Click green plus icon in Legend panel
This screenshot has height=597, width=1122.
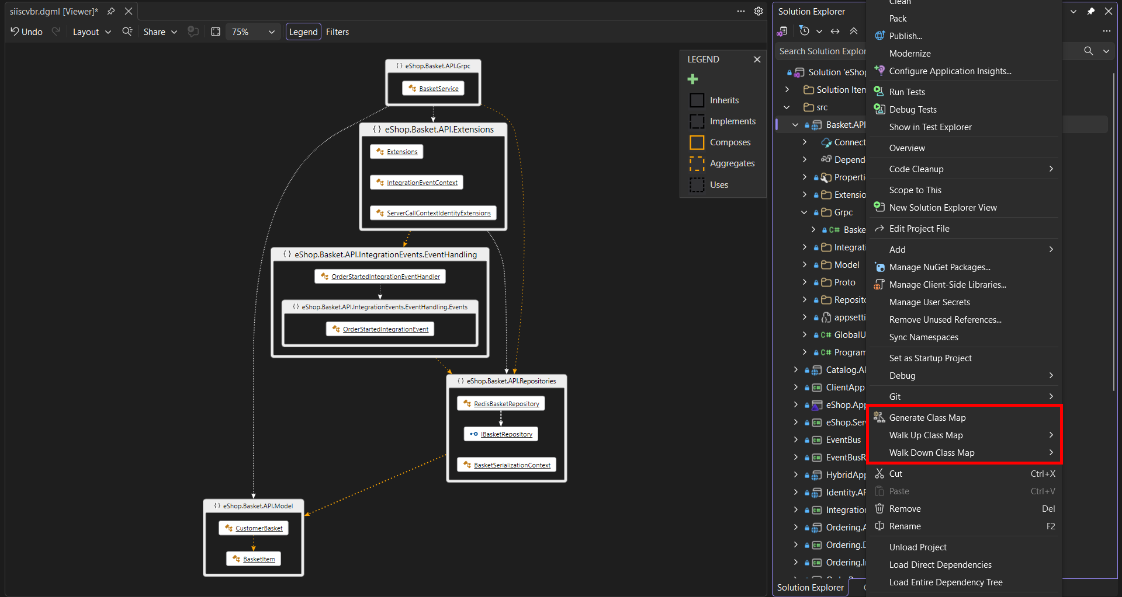pos(693,79)
